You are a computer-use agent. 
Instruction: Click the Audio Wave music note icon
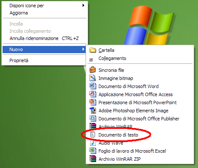coord(93,143)
